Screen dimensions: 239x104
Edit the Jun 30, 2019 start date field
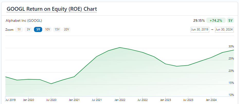pyautogui.click(x=200, y=30)
